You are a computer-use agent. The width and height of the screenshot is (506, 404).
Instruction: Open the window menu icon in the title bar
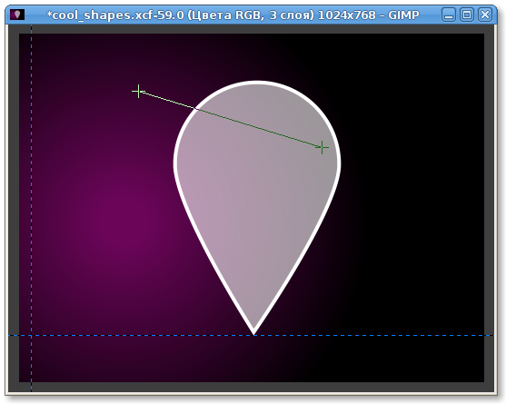(x=17, y=15)
